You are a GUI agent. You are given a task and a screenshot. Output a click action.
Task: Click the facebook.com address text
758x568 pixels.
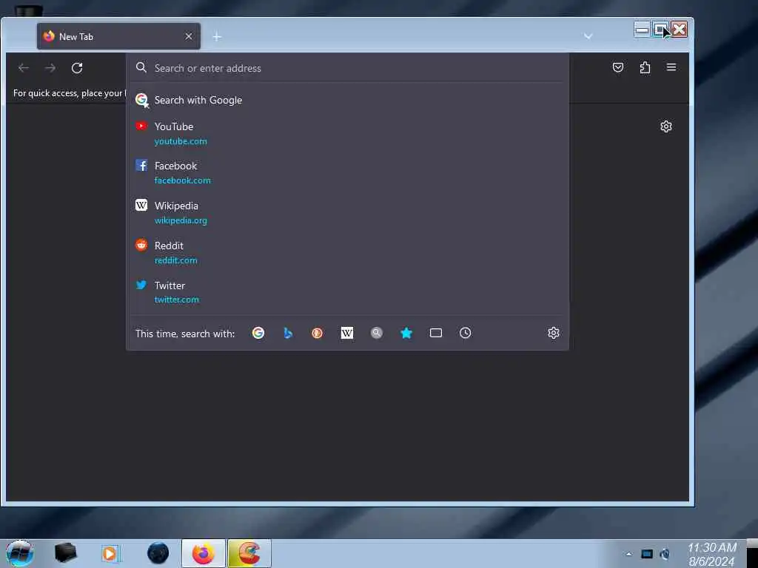182,180
